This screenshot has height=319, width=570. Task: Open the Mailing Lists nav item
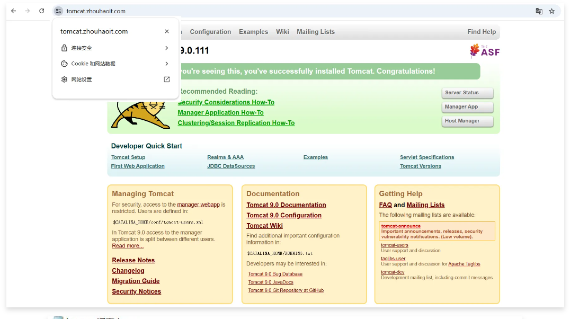pos(316,32)
